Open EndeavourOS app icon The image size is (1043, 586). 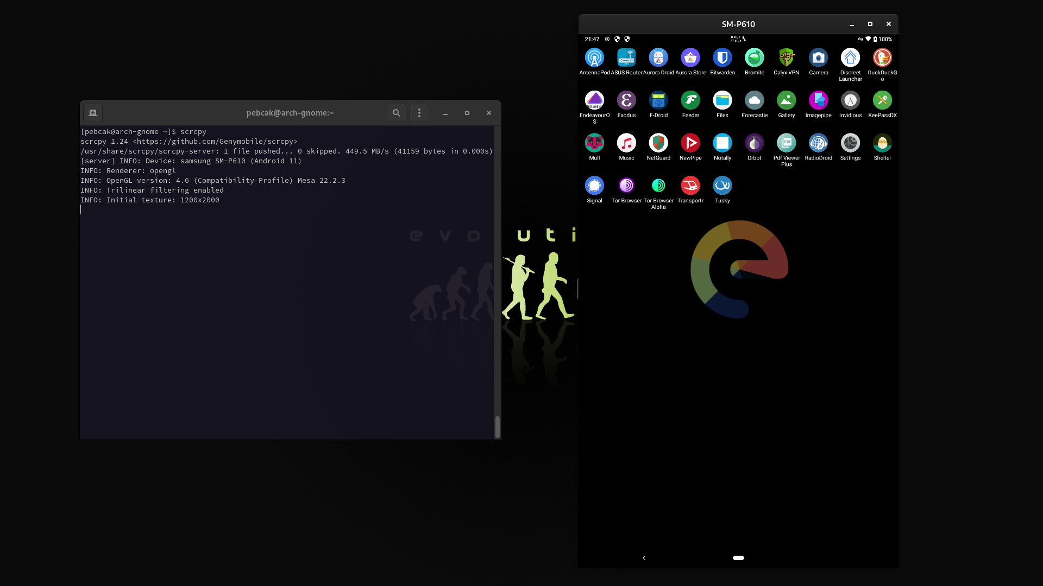tap(594, 100)
